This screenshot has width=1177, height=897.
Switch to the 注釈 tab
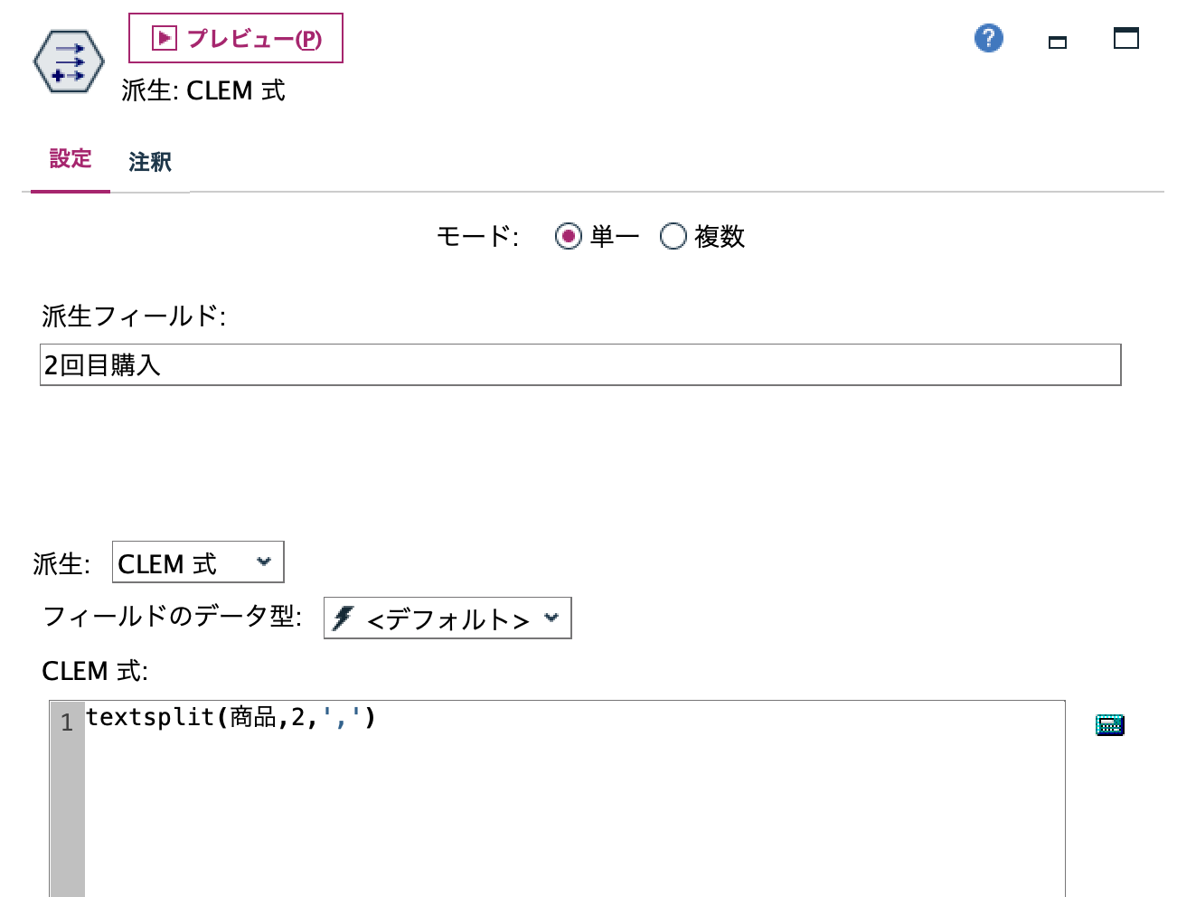[x=148, y=163]
